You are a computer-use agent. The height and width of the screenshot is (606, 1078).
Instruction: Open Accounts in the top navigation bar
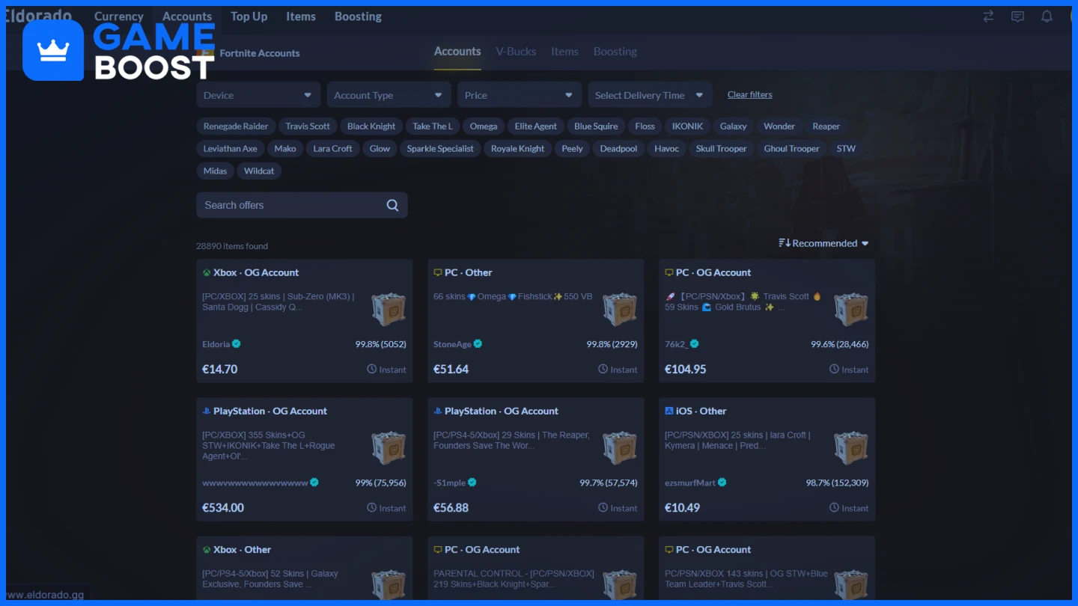[187, 16]
